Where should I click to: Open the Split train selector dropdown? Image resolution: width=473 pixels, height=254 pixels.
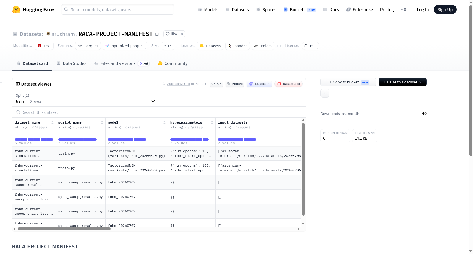click(85, 98)
